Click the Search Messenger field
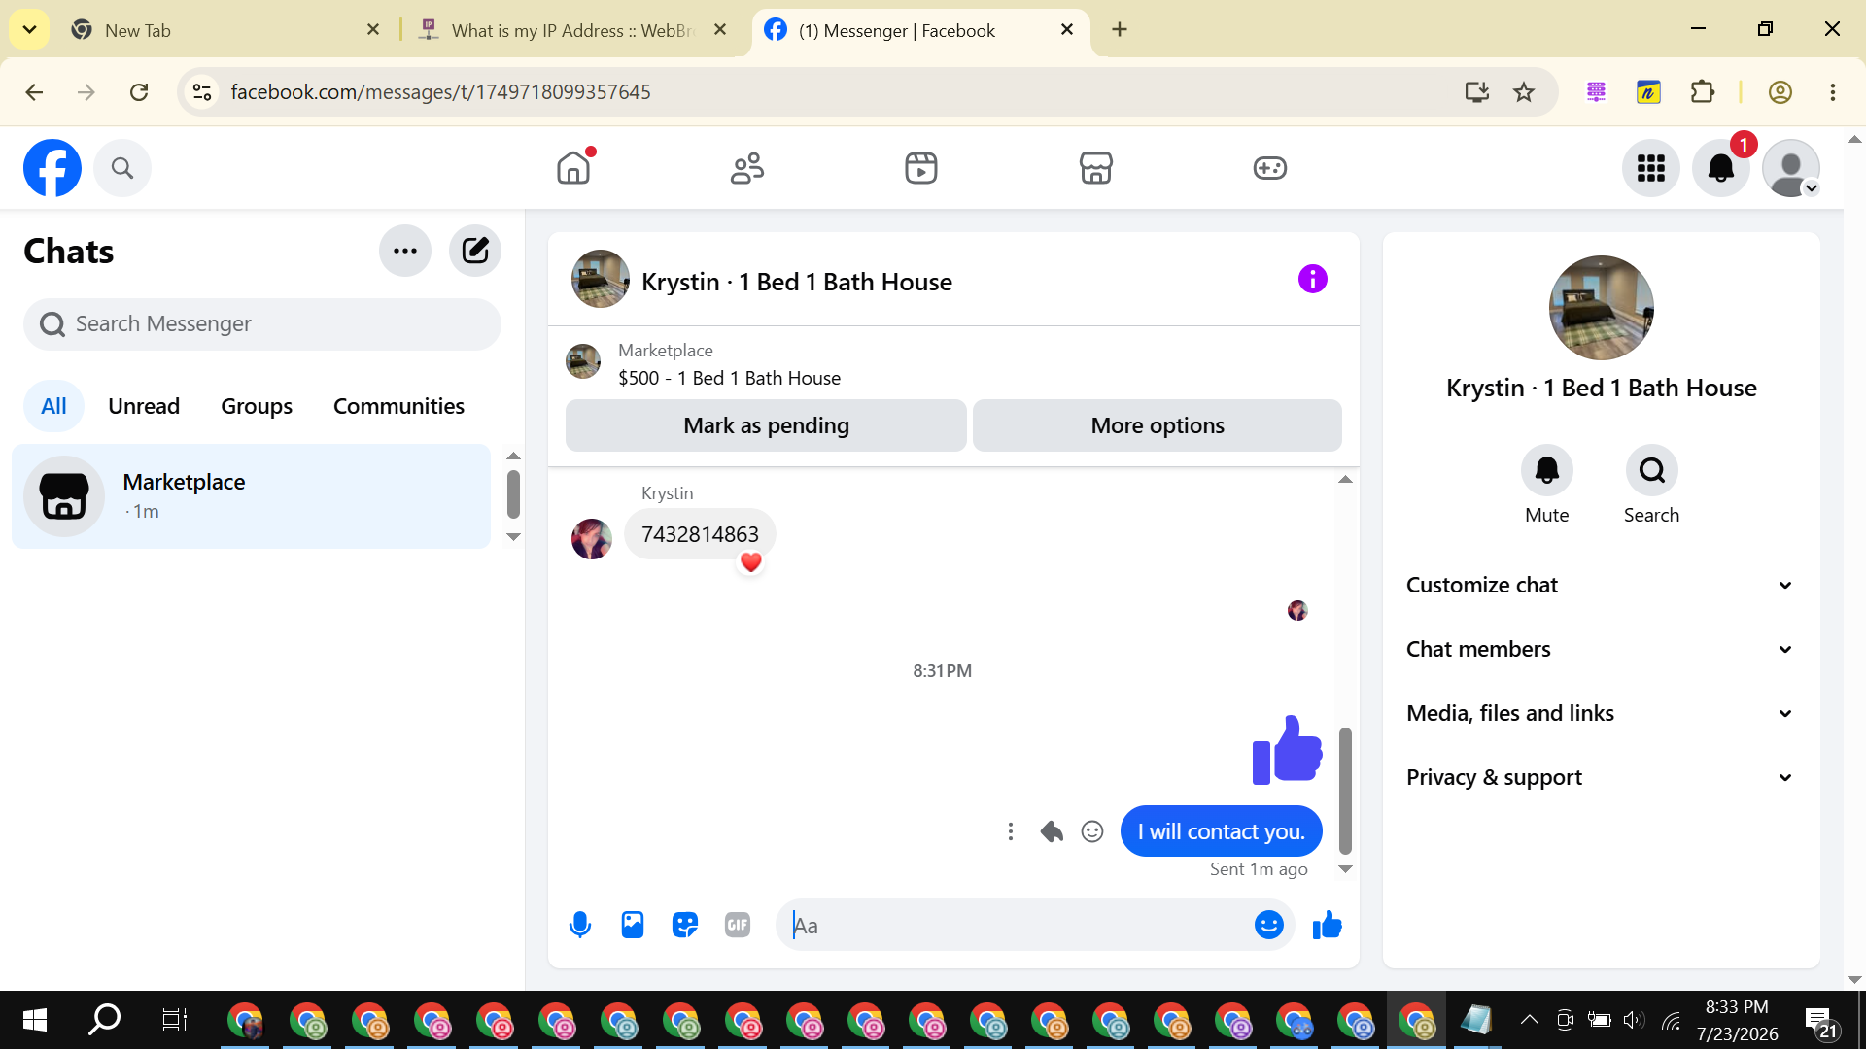The width and height of the screenshot is (1866, 1049). pos(262,324)
